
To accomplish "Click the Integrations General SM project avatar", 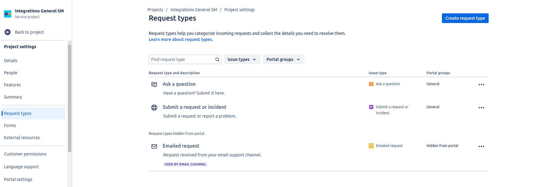I will pos(8,14).
